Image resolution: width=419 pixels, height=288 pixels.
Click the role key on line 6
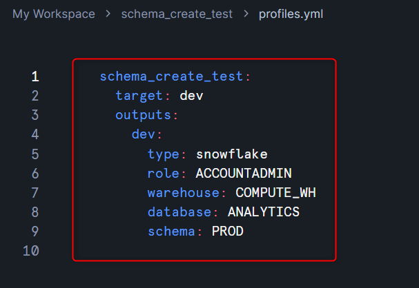pyautogui.click(x=164, y=173)
